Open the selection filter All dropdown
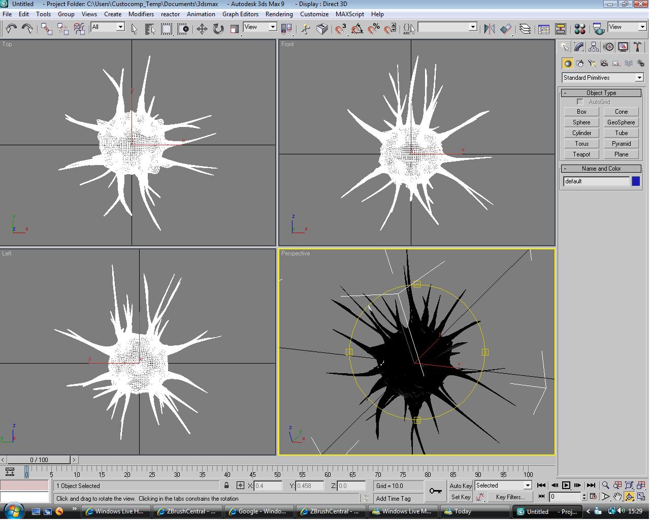This screenshot has width=650, height=520. [x=108, y=27]
